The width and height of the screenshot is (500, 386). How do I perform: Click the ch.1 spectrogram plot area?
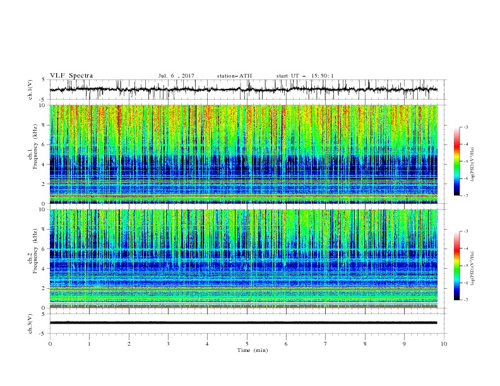pos(244,154)
